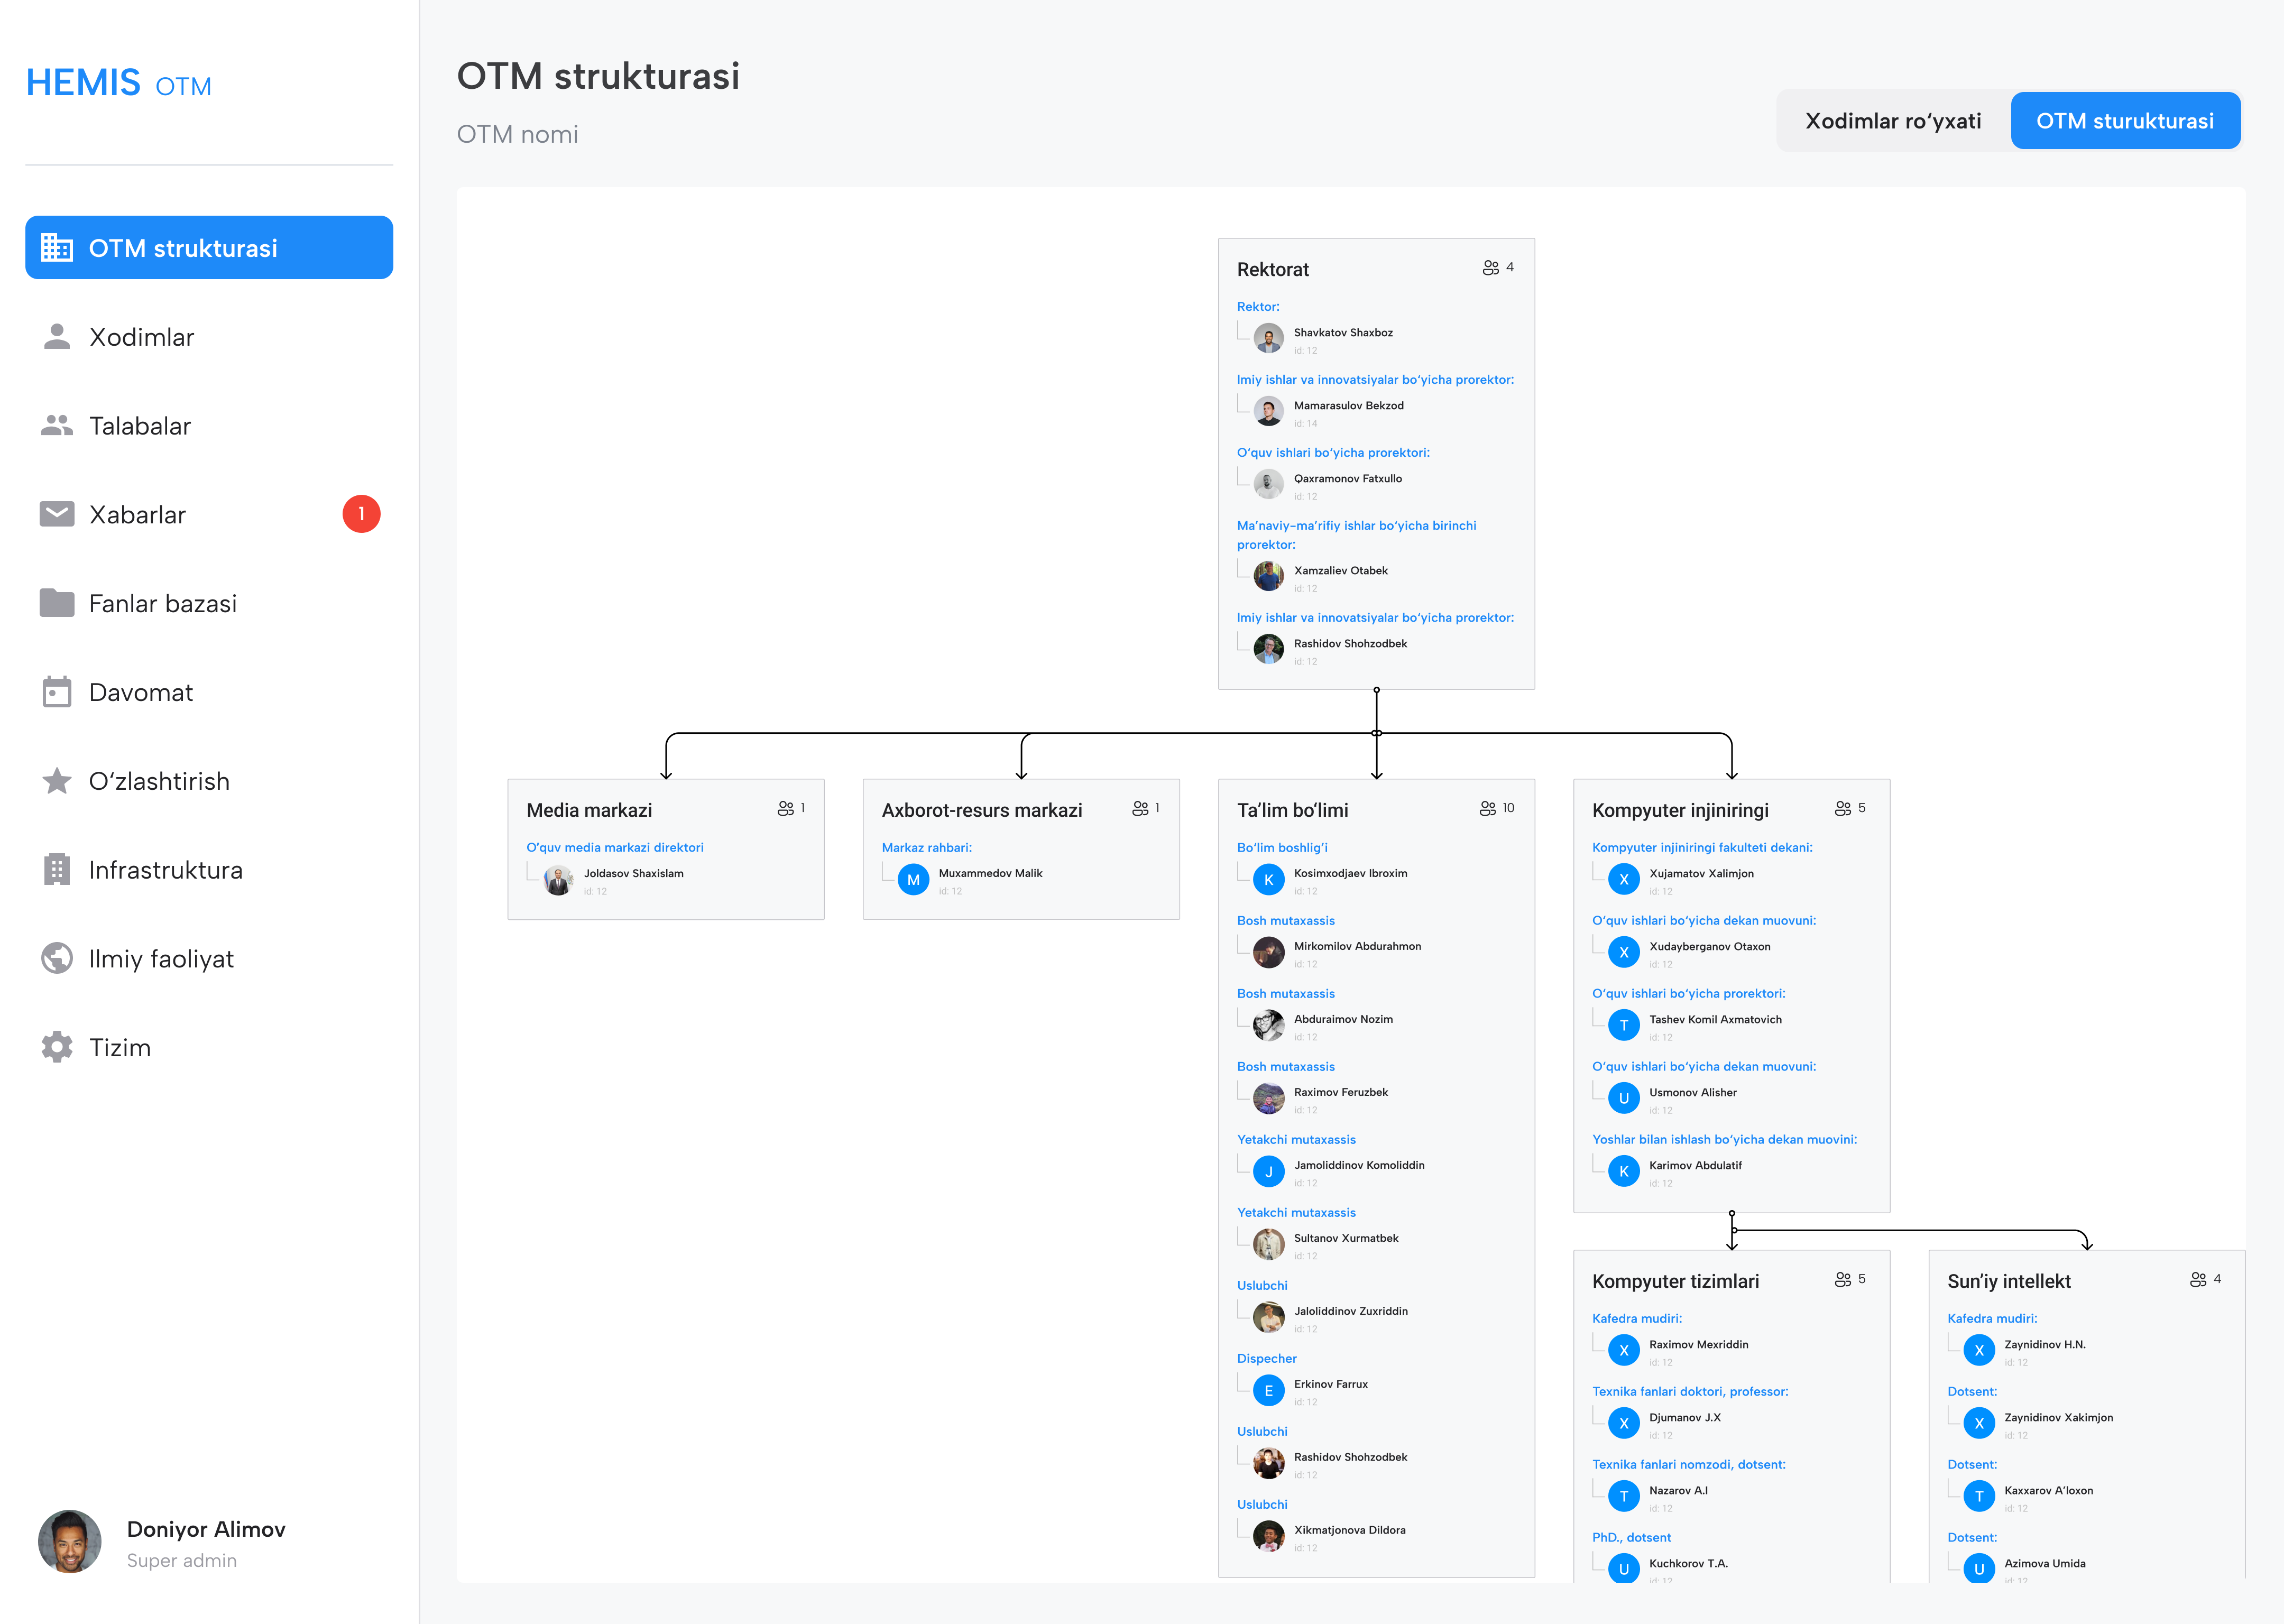Click the Fanlar bazasi folder icon
The image size is (2284, 1624).
57,603
